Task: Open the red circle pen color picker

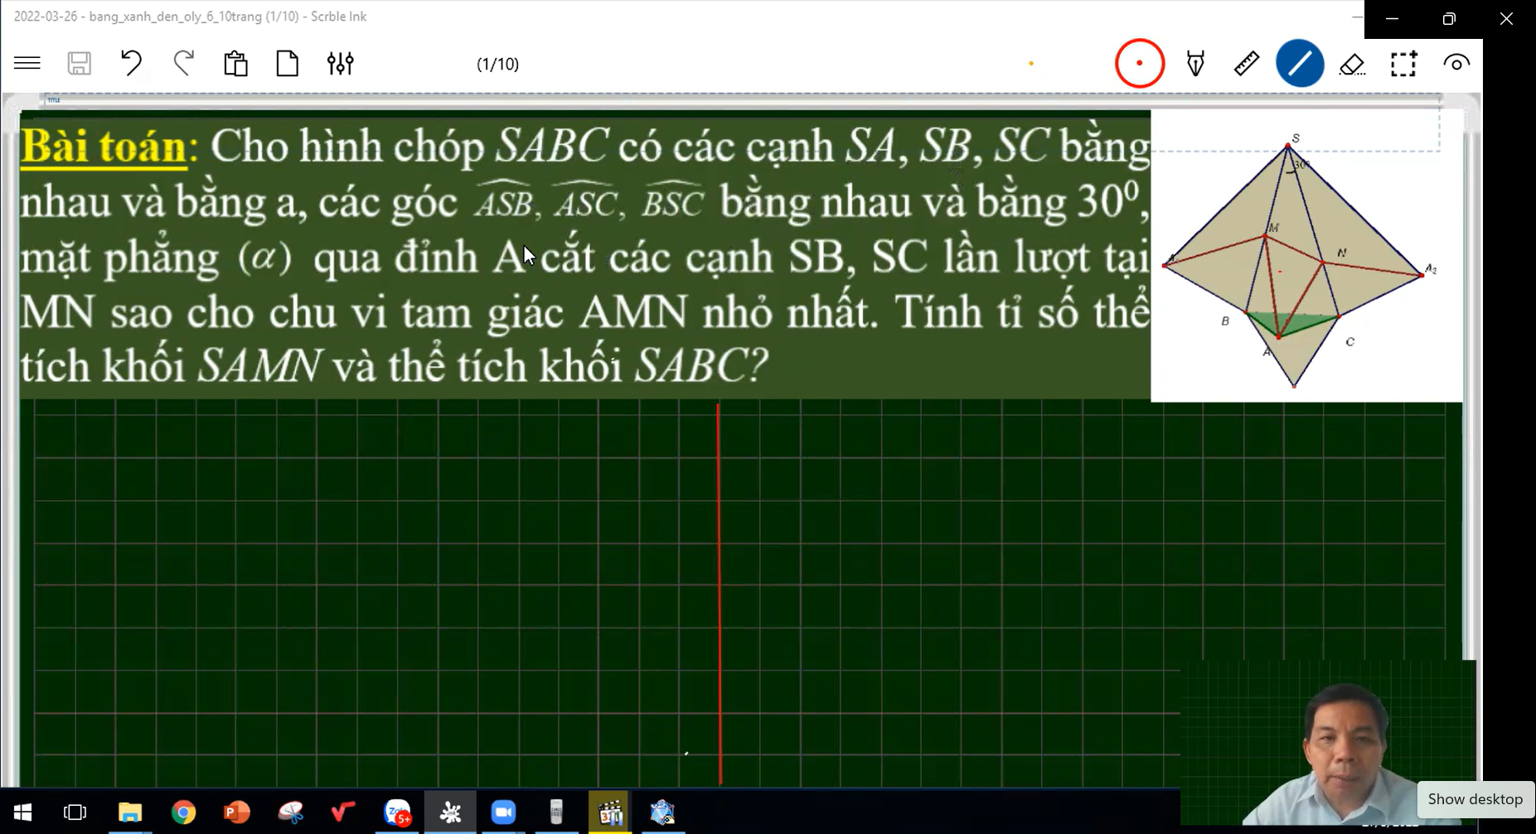Action: coord(1140,64)
